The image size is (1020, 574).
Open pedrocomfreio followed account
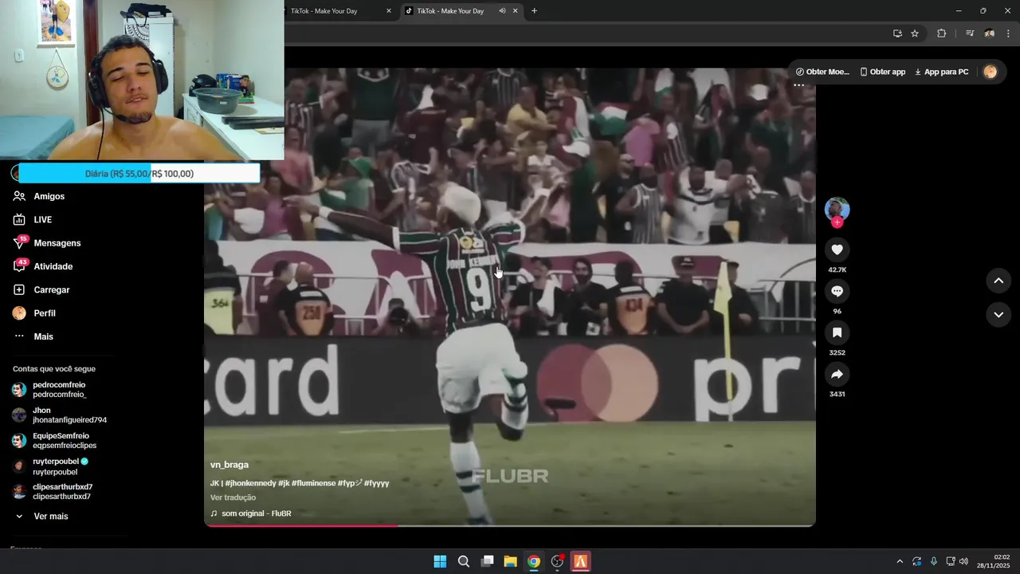tap(60, 390)
